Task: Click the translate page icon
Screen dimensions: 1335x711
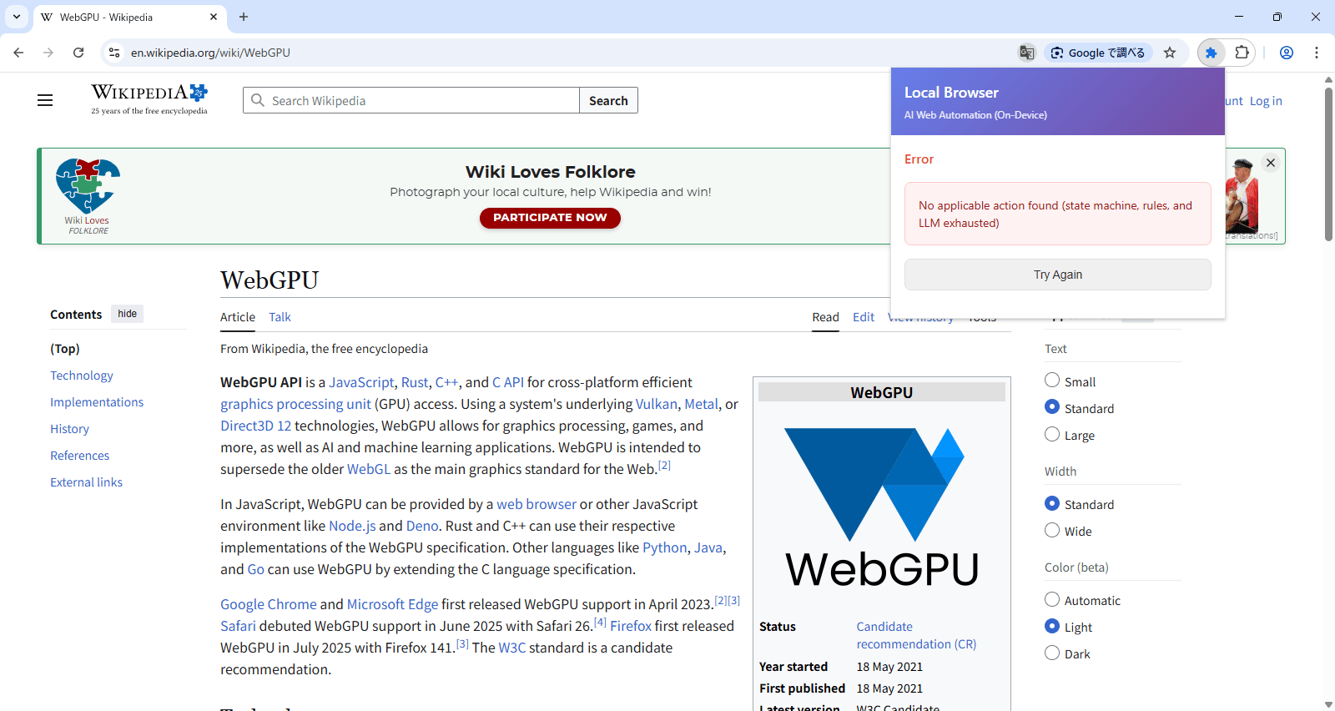Action: pos(1027,53)
